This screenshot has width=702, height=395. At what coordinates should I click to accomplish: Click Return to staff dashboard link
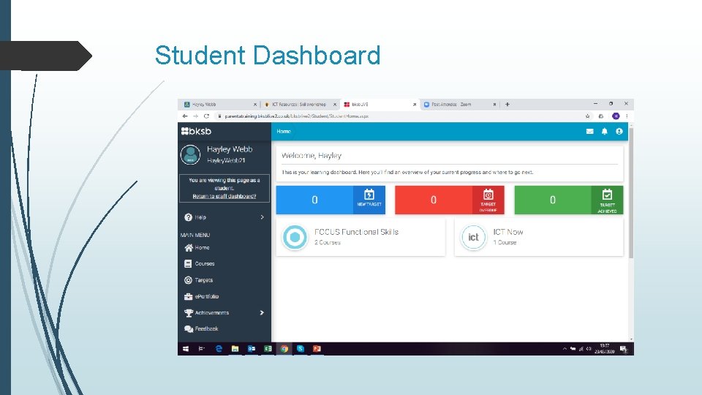pos(224,196)
